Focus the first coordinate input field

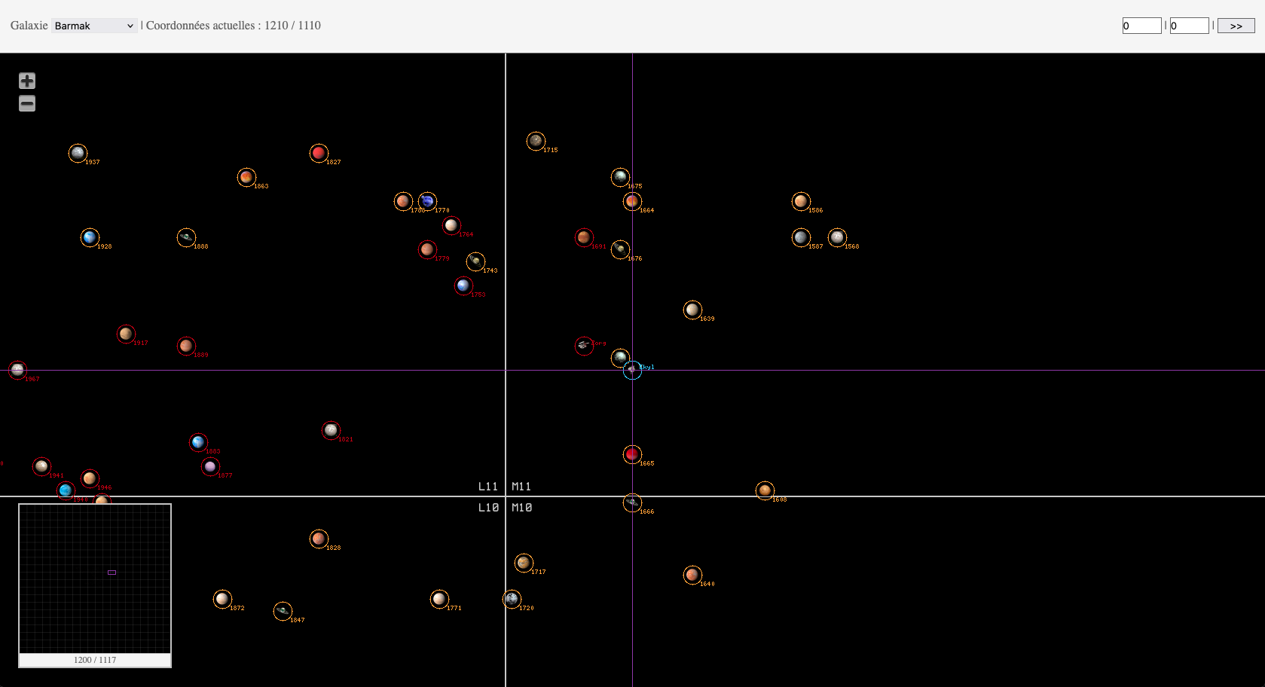(1141, 26)
